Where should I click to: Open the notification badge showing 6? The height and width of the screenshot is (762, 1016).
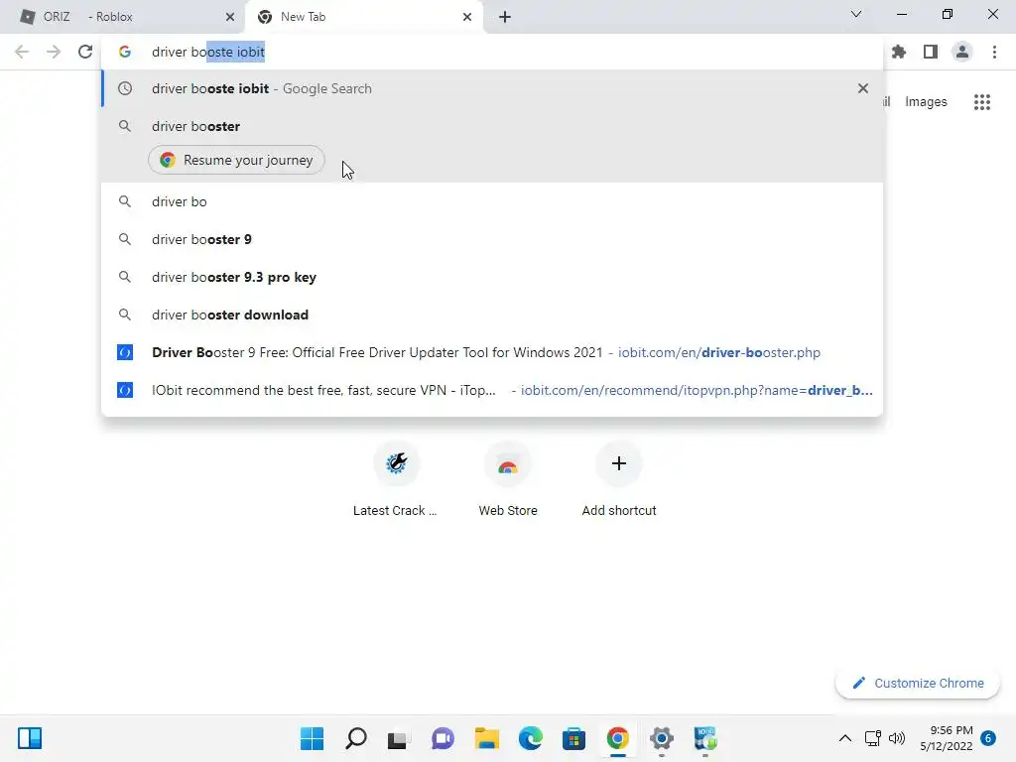(988, 738)
